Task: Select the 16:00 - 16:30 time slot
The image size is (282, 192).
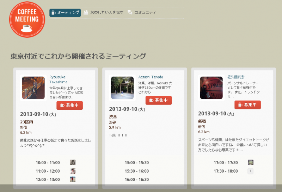Action: click(137, 180)
